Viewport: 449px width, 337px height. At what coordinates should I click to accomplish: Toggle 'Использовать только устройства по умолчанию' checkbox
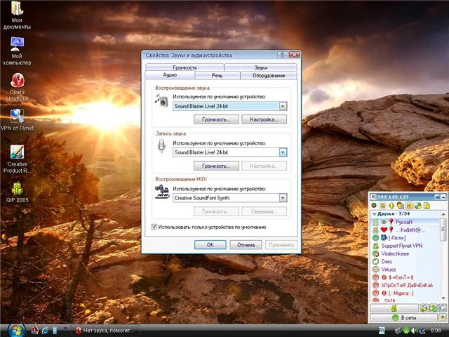click(x=154, y=227)
